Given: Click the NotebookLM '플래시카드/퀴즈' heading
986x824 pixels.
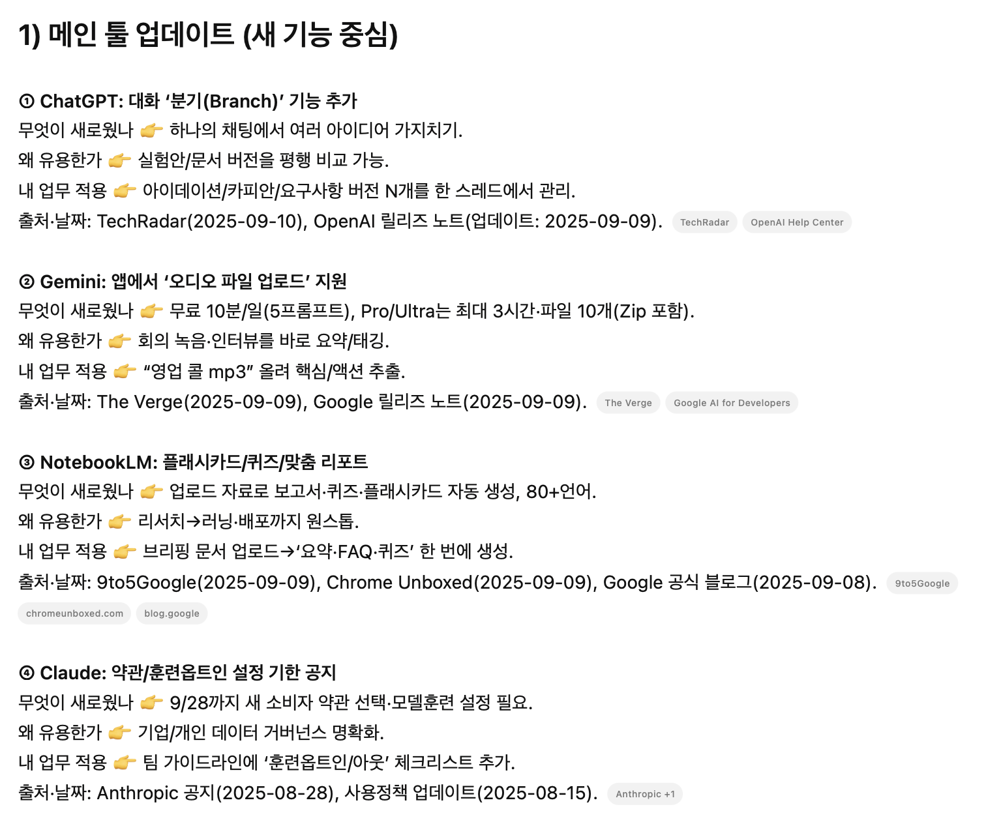Looking at the screenshot, I should pos(194,462).
